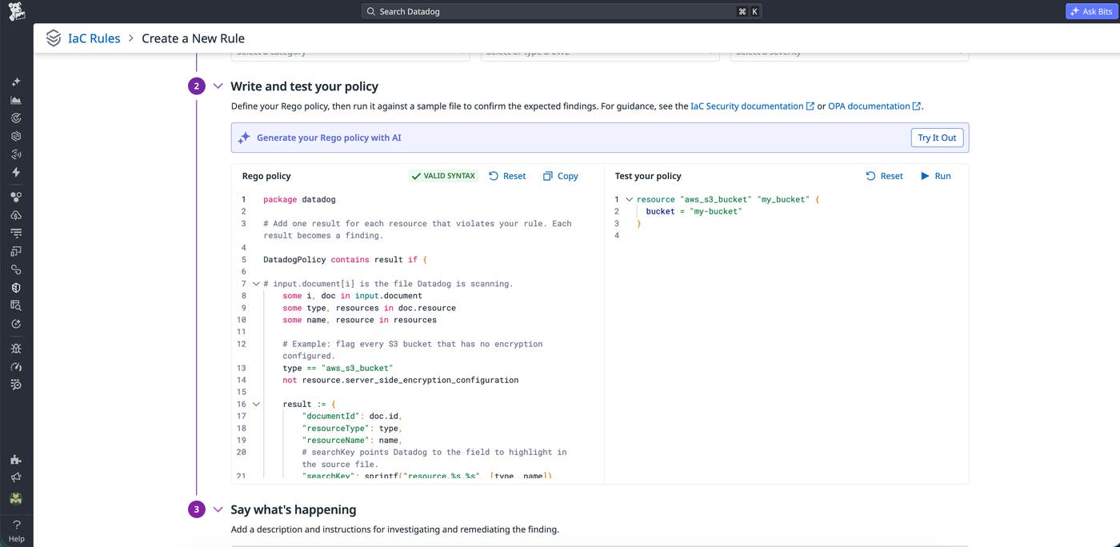Click the radar signal sidebar icon

16,154
